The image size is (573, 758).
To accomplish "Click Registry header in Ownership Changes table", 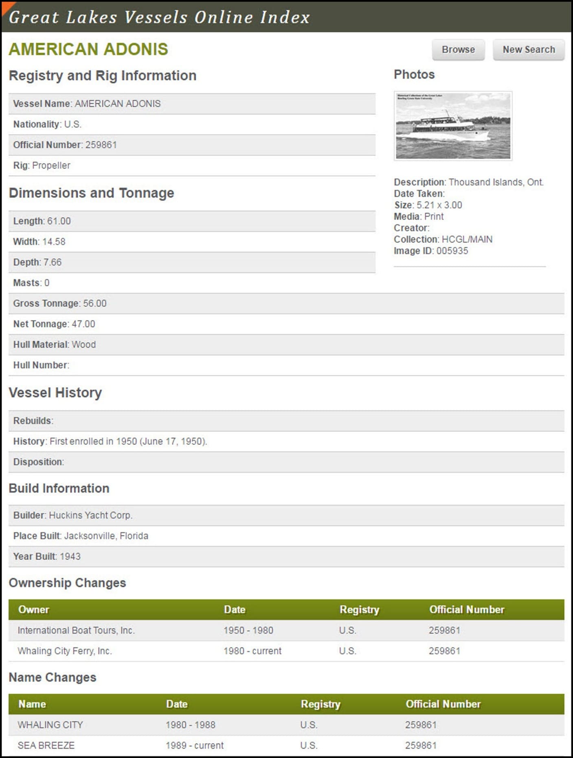I will tap(359, 610).
